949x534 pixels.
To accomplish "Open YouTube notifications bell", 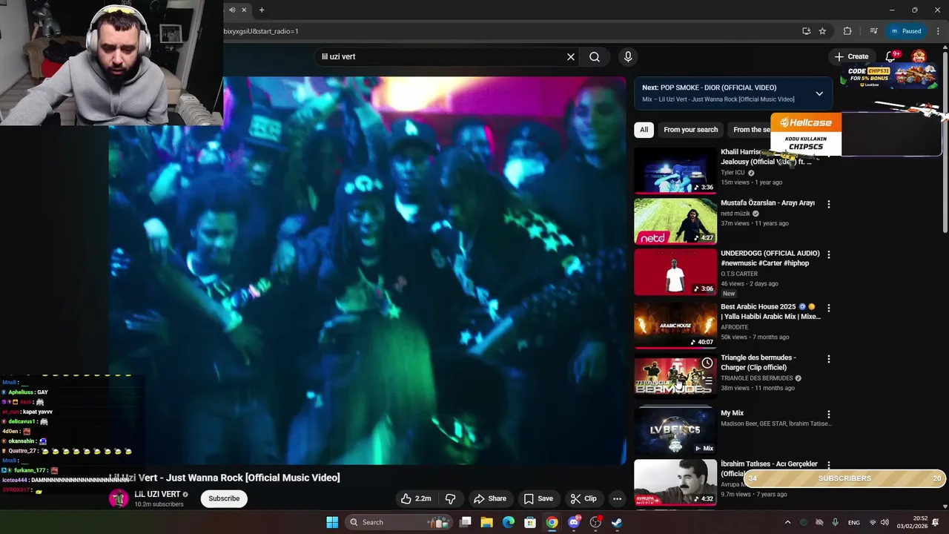I will coord(892,56).
